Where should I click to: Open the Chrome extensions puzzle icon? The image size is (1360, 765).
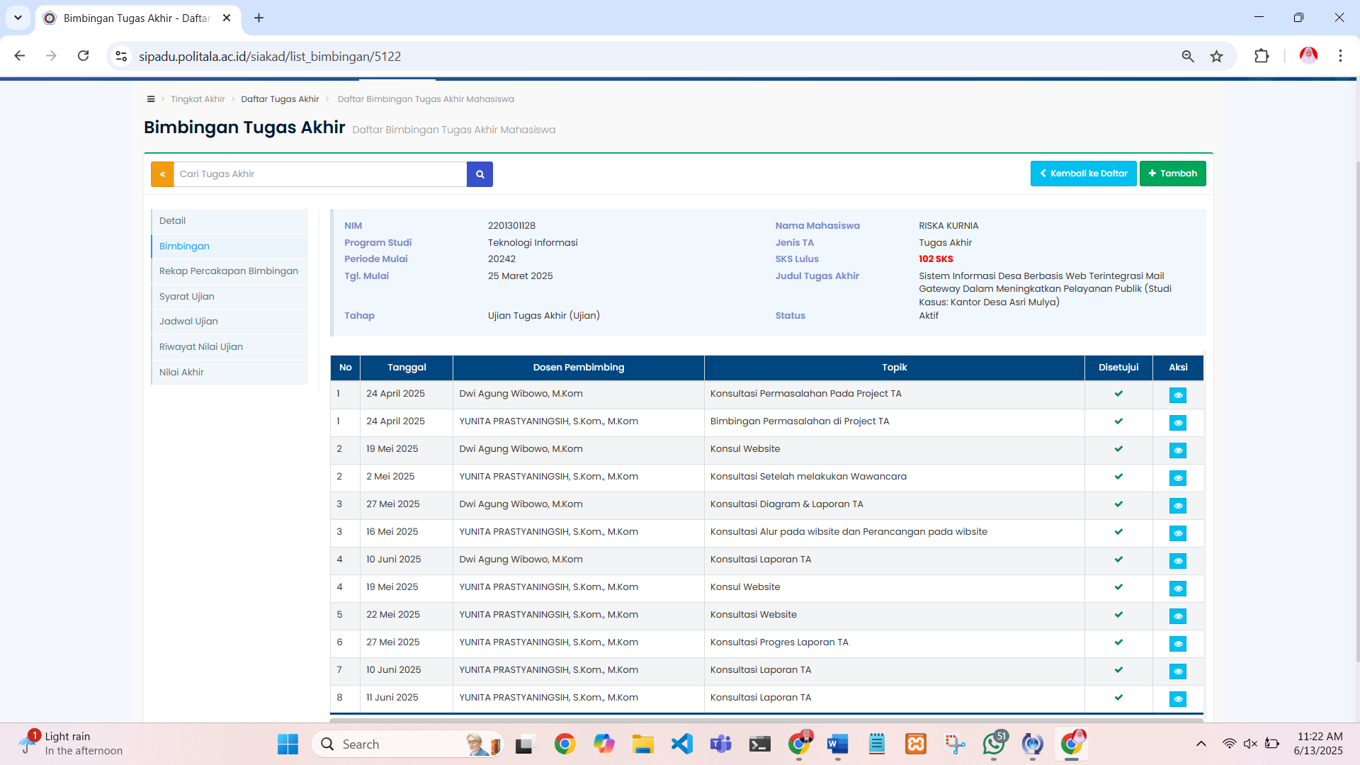(x=1262, y=57)
